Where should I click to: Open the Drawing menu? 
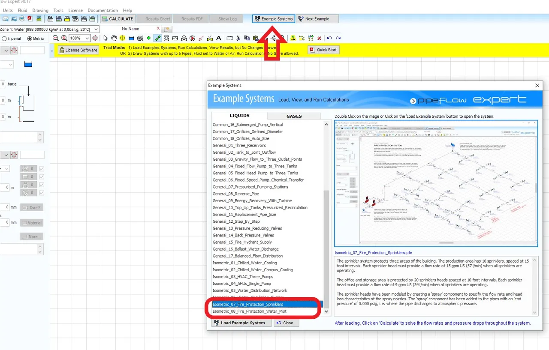[x=39, y=10]
